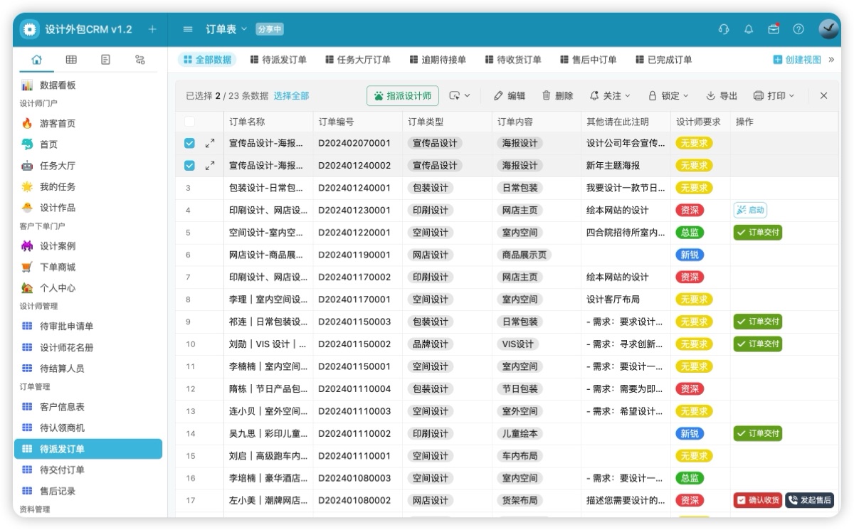Click 导出 in the toolbar

722,96
